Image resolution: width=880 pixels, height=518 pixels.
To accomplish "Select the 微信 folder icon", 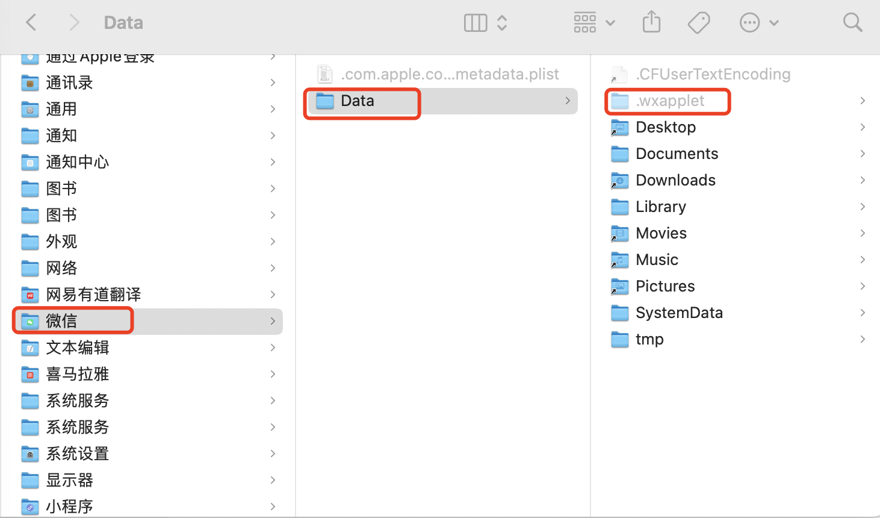I will point(30,321).
